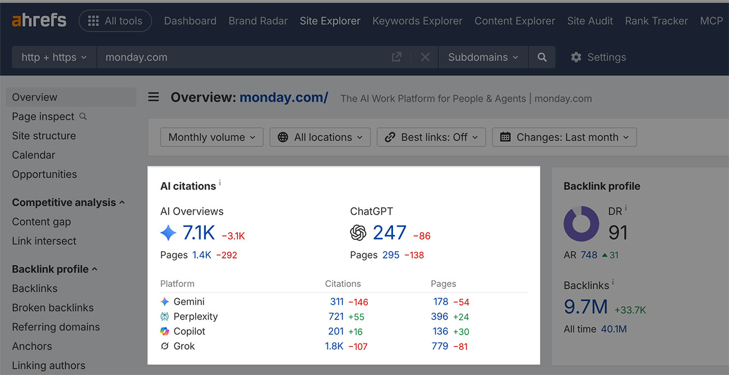Open Settings with gear icon

(x=598, y=57)
